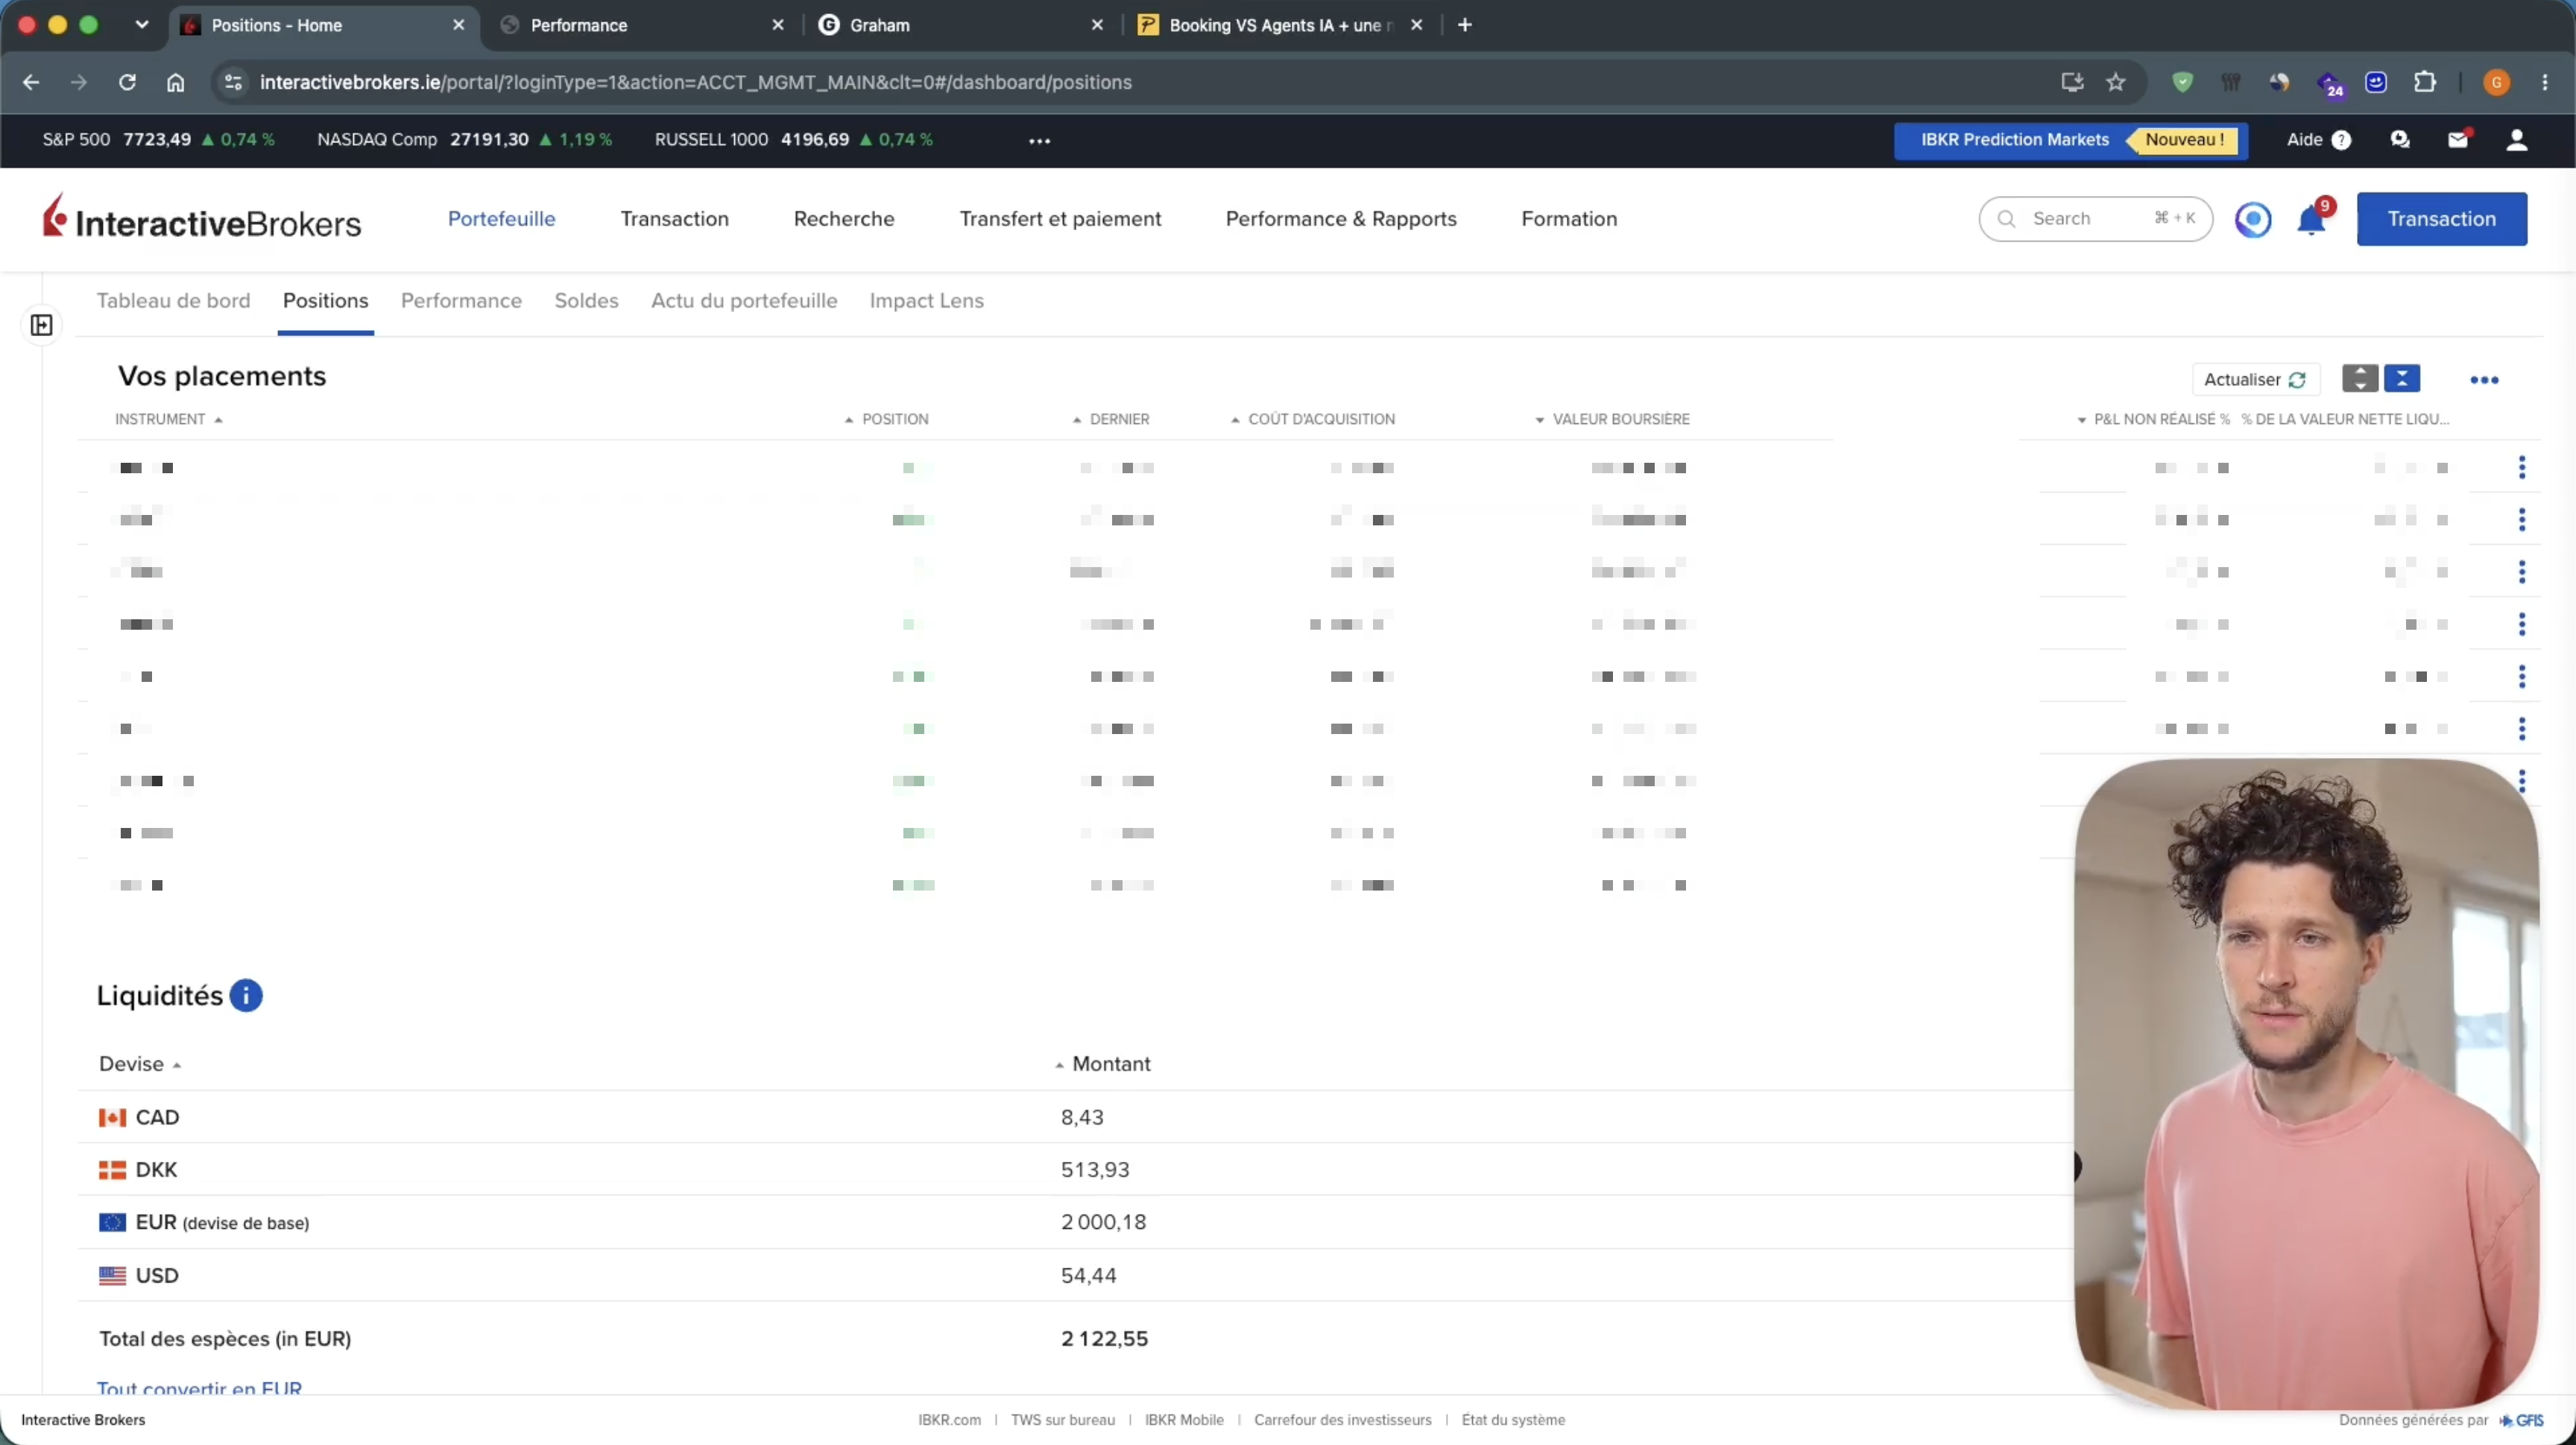
Task: Click Tout convertir en EUR link
Action: pos(199,1388)
